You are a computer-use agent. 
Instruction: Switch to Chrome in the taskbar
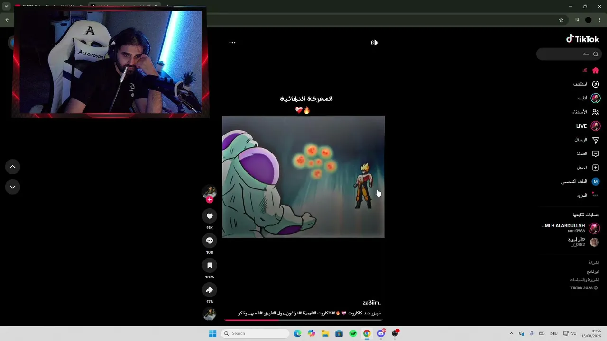(x=367, y=333)
